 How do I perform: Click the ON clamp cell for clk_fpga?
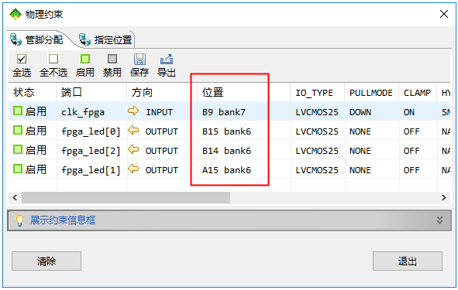(x=418, y=111)
